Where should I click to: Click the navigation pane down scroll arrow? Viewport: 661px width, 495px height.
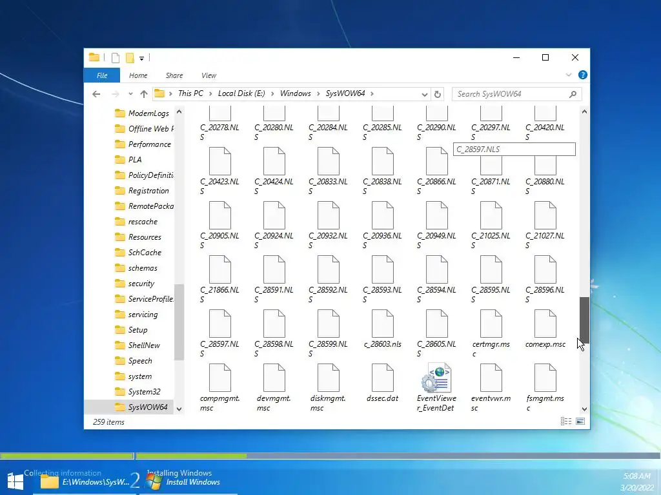pyautogui.click(x=179, y=409)
